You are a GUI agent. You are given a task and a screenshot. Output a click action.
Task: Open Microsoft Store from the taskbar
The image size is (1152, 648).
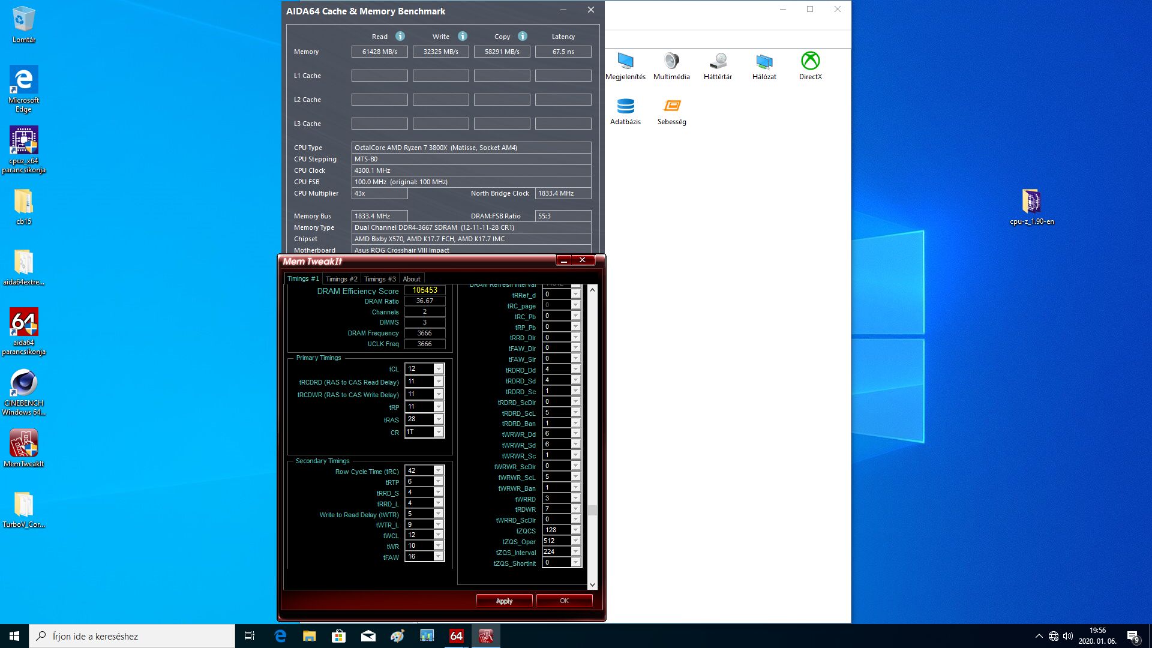click(338, 636)
